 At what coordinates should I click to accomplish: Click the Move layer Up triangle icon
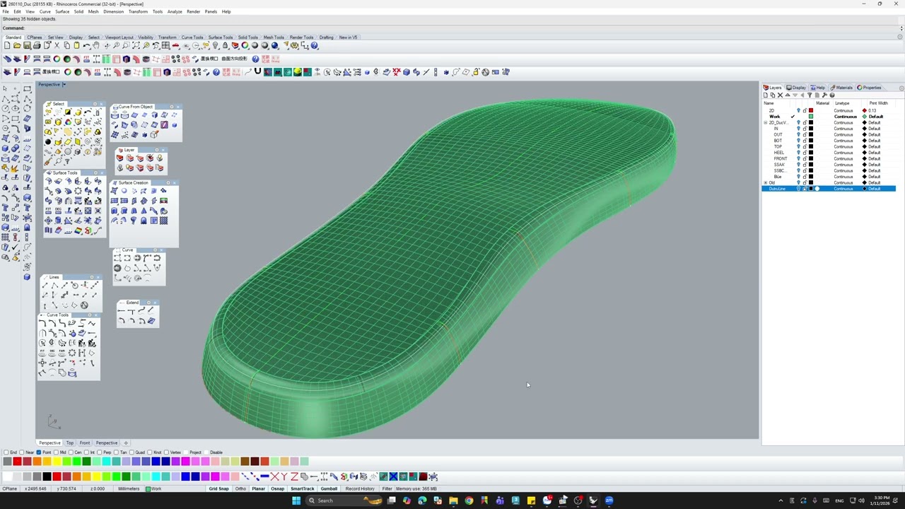click(x=788, y=95)
